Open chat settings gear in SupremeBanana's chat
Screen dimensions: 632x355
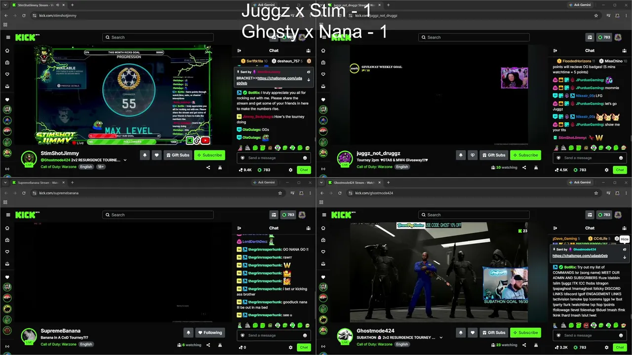pyautogui.click(x=290, y=347)
